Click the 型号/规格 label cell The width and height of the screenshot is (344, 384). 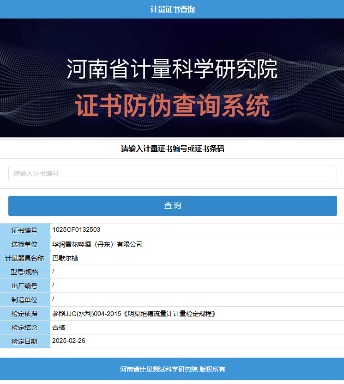(24, 272)
